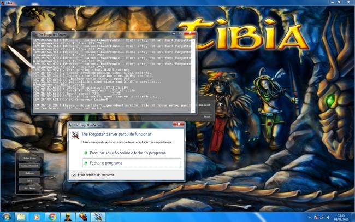Click the Forgotten Server console scrollbar

click(193, 75)
